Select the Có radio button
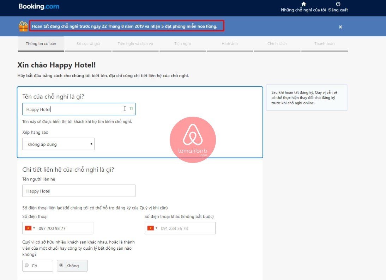Screen dimensions: 386x280 click(x=27, y=265)
